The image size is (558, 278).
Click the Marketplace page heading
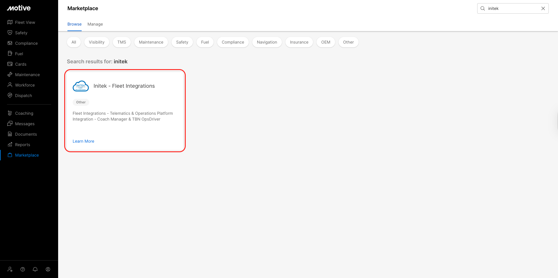[83, 8]
